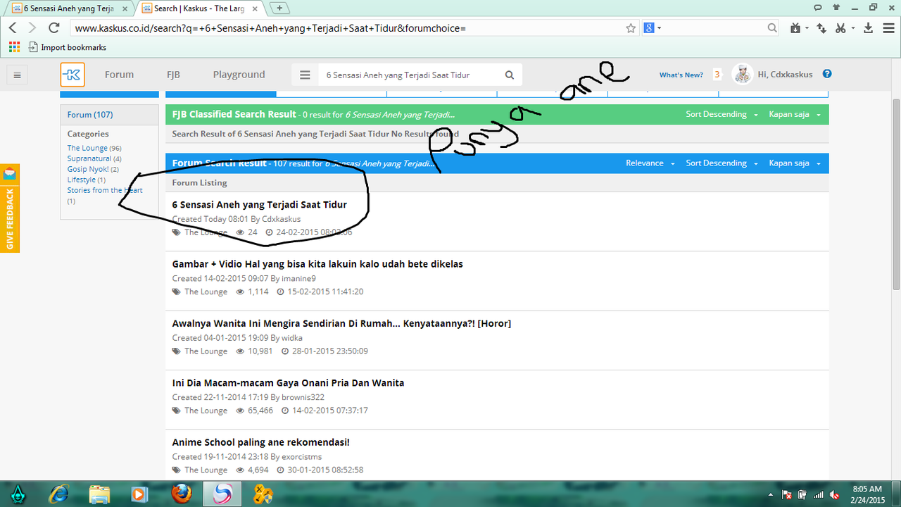Screen dimensions: 901x507
Task: Filter by Gosip Nyok! category
Action: (88, 169)
